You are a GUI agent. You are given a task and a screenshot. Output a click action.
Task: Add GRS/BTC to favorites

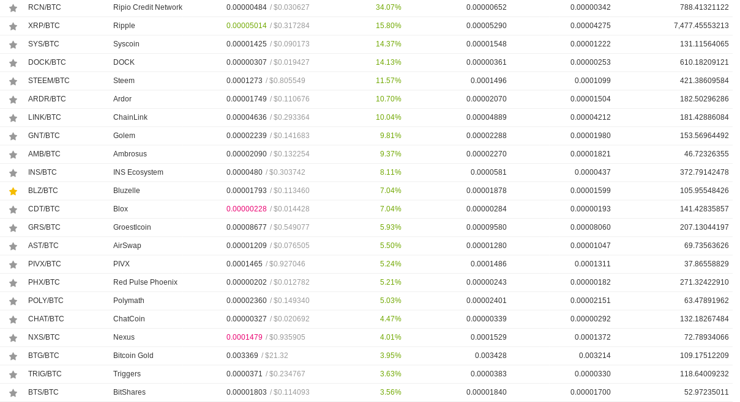[x=13, y=228]
